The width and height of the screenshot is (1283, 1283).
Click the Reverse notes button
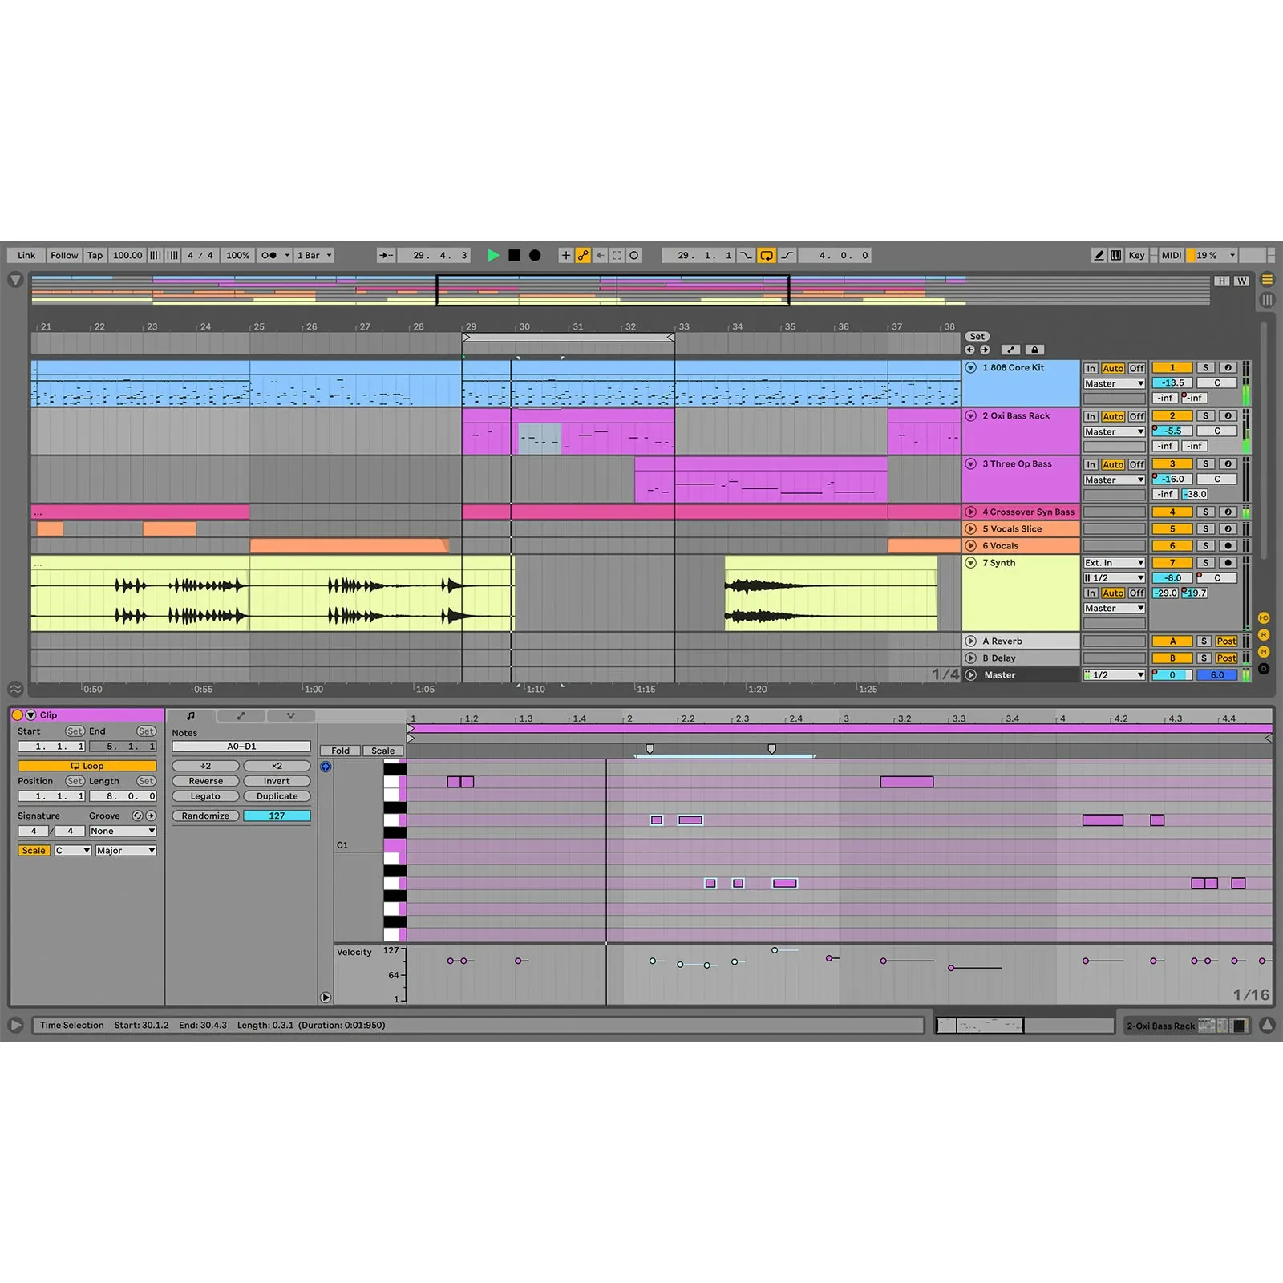click(205, 781)
